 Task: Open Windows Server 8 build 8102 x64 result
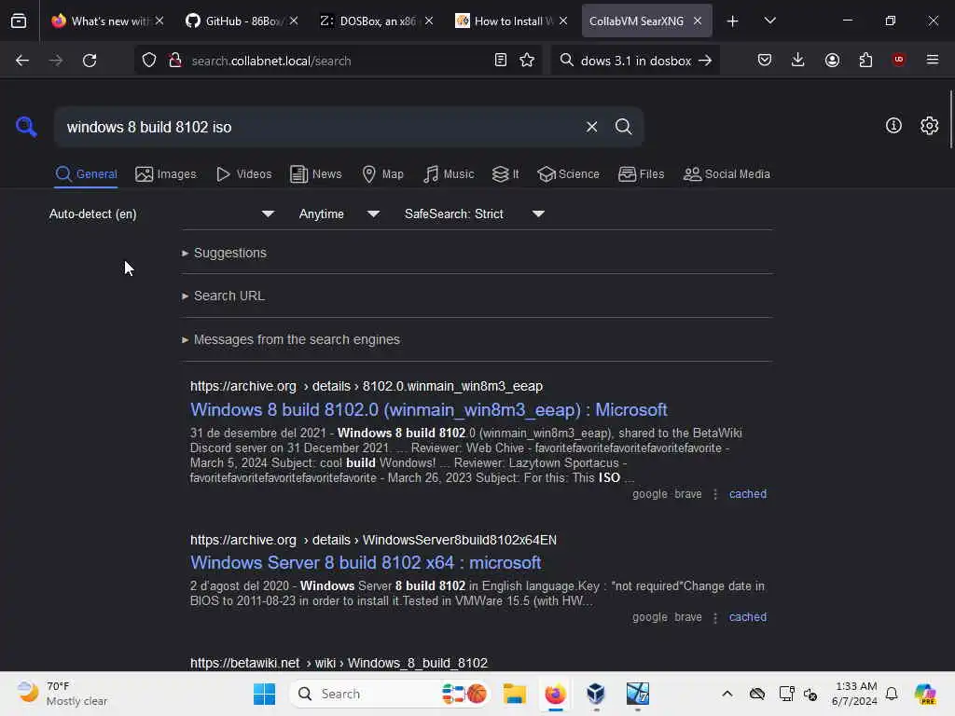[x=366, y=562]
